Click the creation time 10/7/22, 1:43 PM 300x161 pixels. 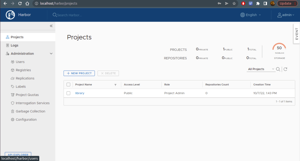coord(265,93)
